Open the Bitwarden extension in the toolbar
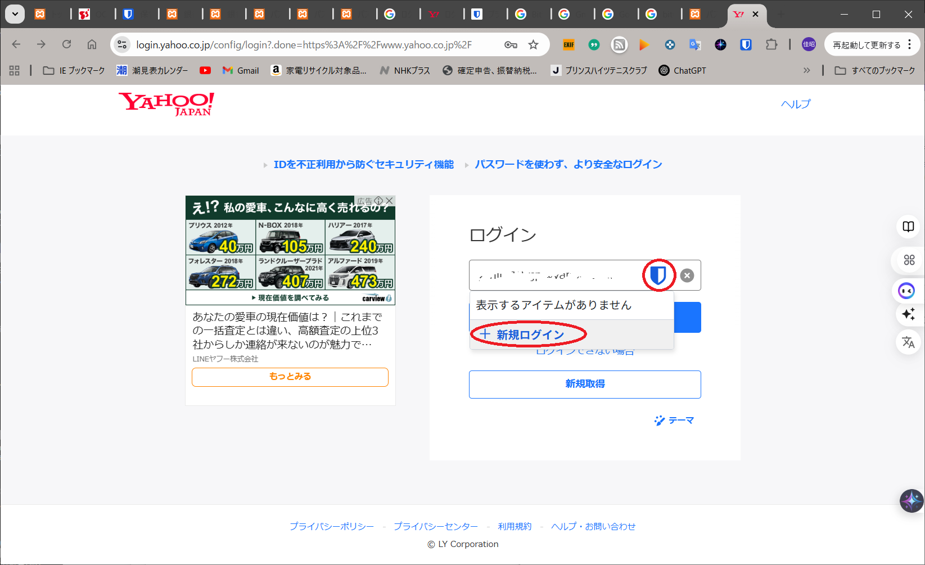The height and width of the screenshot is (565, 925). [x=746, y=45]
